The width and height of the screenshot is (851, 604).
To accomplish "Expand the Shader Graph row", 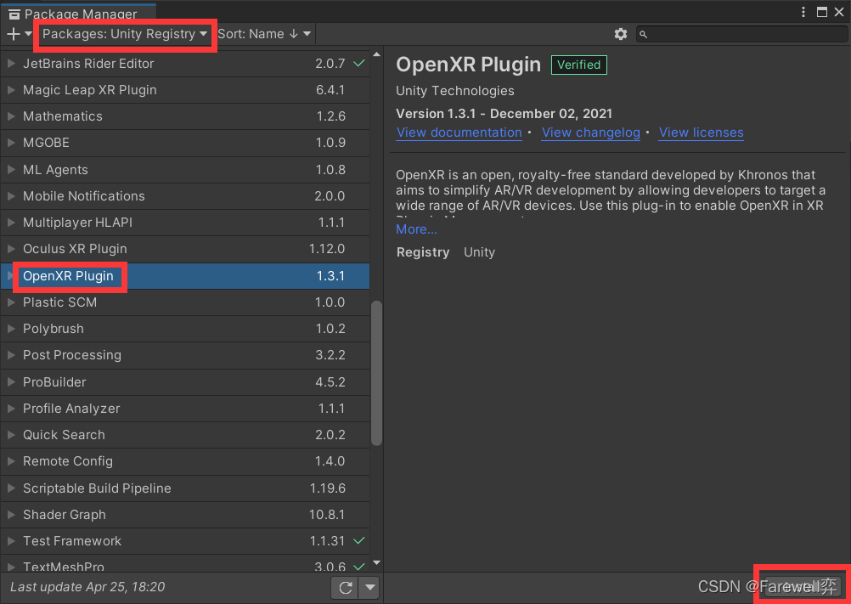I will [11, 515].
